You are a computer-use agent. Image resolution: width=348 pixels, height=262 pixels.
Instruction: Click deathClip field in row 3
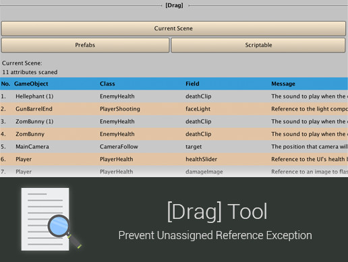point(198,121)
